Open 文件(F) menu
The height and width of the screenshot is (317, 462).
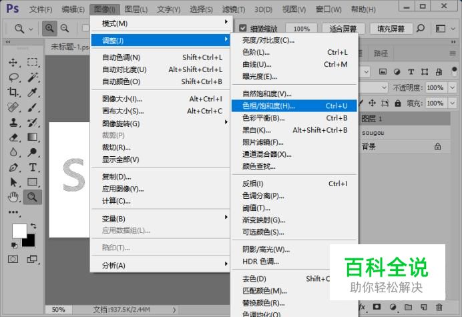[41, 9]
